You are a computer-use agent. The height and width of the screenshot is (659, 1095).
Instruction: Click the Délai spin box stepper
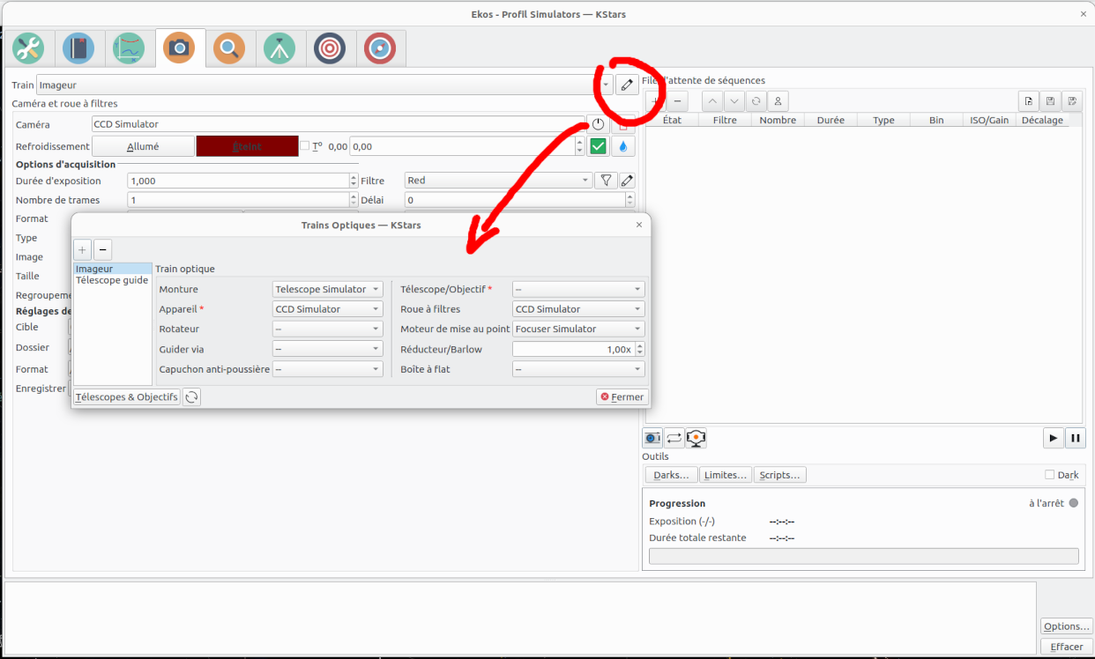point(629,200)
